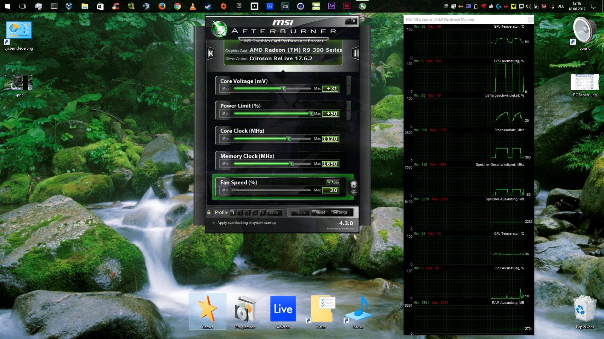This screenshot has width=604, height=339.
Task: Launch Google Chrome from the taskbar
Action: click(177, 6)
